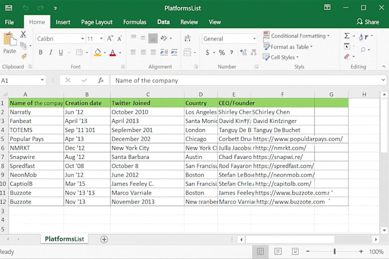Viewport: 389px width, 259px height.
Task: Switch to the Data tab
Action: 163,22
